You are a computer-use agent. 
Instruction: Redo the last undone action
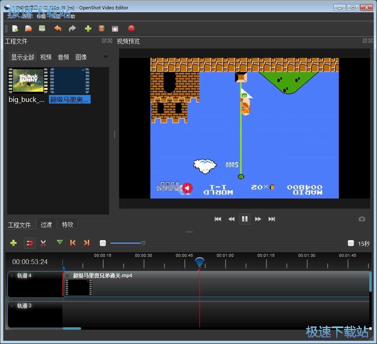point(72,29)
